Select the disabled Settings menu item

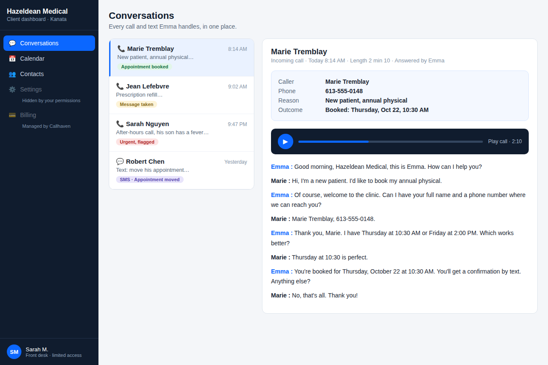(49, 89)
